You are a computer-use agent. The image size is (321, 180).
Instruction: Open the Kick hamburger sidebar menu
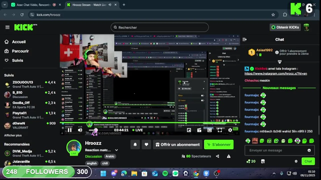point(7,27)
